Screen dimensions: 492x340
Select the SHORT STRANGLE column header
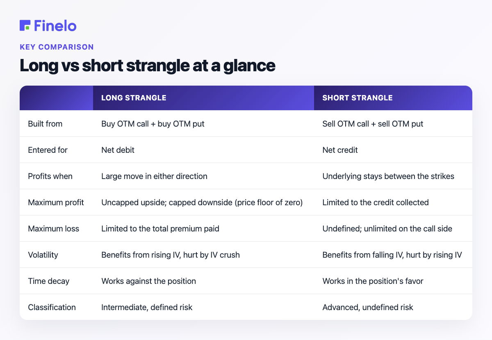(358, 98)
